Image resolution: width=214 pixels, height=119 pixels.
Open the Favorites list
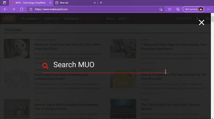(x=170, y=9)
